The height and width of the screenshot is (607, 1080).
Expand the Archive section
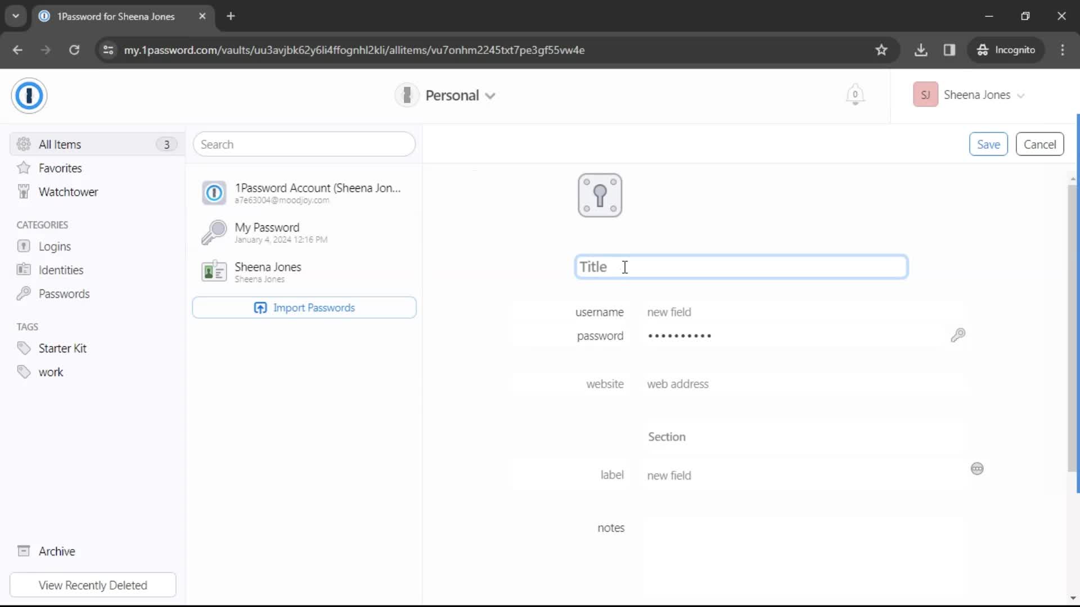(57, 551)
